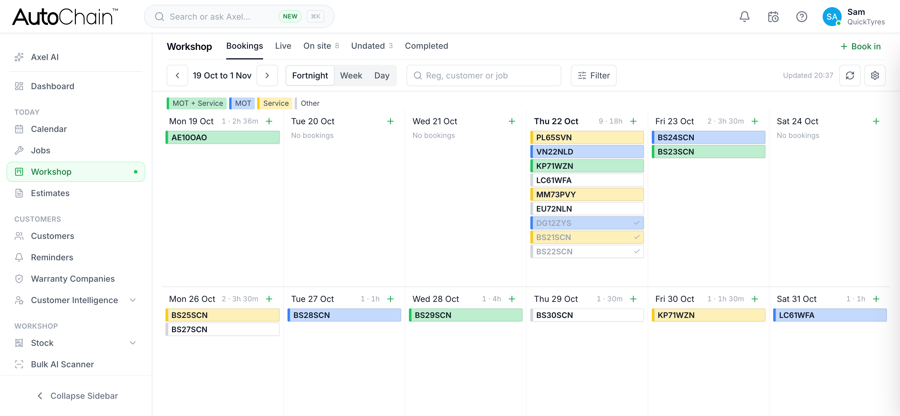Open booking BS24SCN on Friday
The height and width of the screenshot is (416, 900).
point(709,137)
